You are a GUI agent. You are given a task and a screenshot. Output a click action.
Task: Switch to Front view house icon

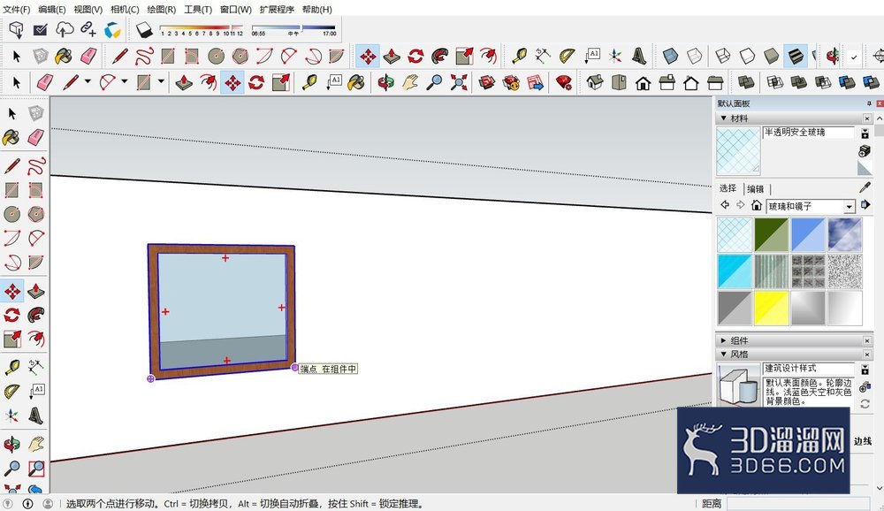click(643, 83)
